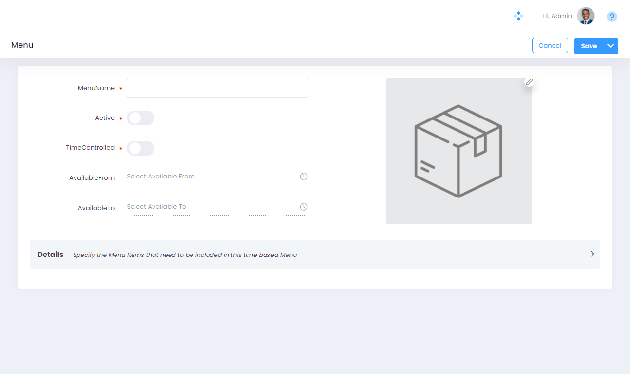Click the pencil edit image icon

(529, 82)
